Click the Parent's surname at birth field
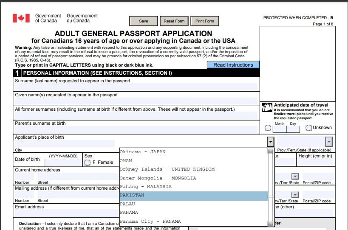 [136, 129]
